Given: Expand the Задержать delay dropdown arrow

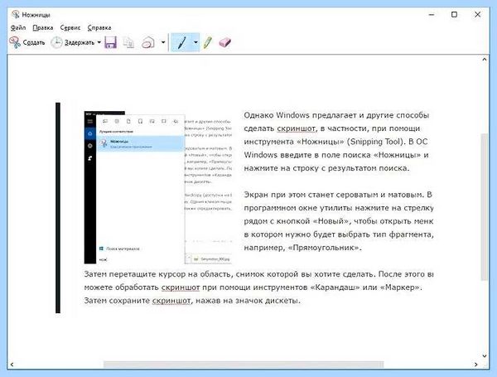Looking at the screenshot, I should click(99, 42).
